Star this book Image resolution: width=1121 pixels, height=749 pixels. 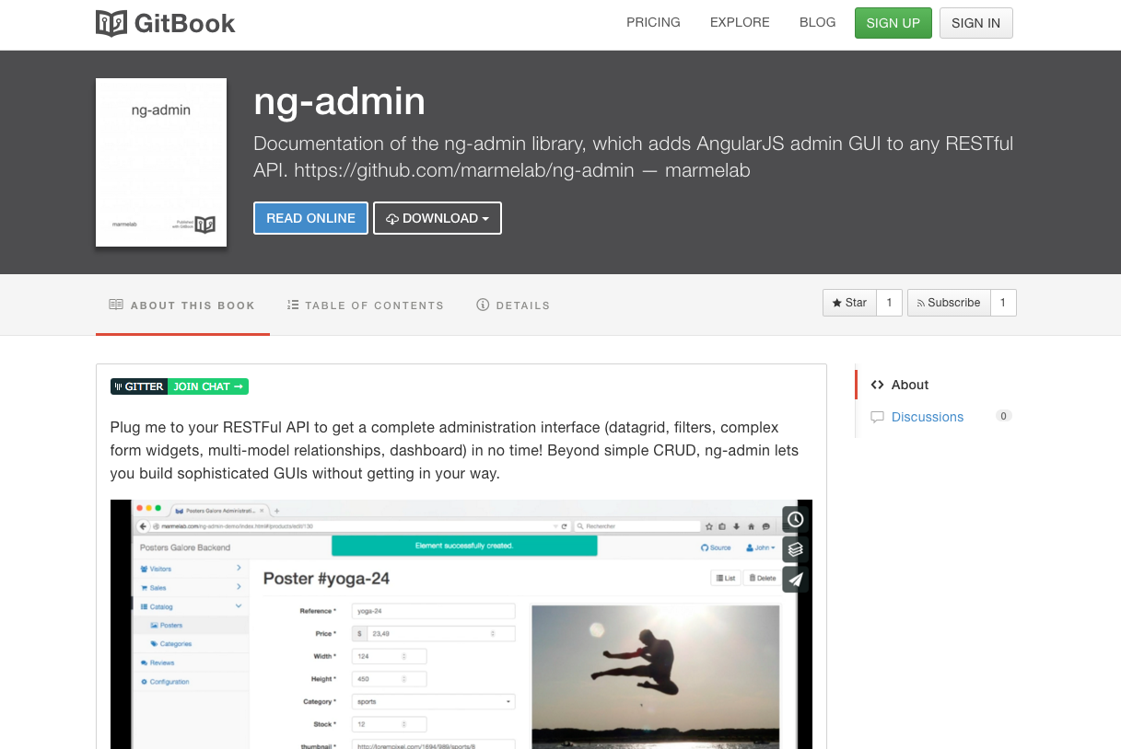click(x=849, y=303)
